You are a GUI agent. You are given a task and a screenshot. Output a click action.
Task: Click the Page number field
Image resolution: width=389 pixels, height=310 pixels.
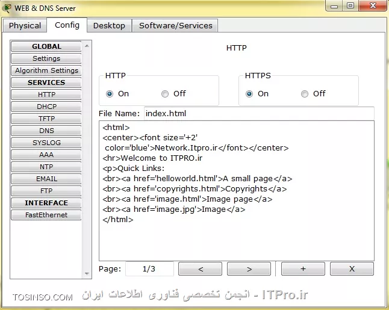(x=149, y=269)
